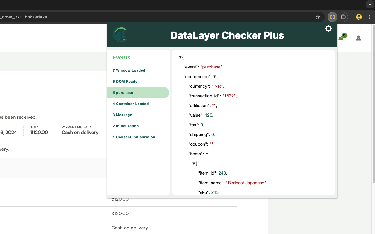The image size is (375, 234).
Task: Collapse the root purchase event JSON object
Action: [x=180, y=57]
